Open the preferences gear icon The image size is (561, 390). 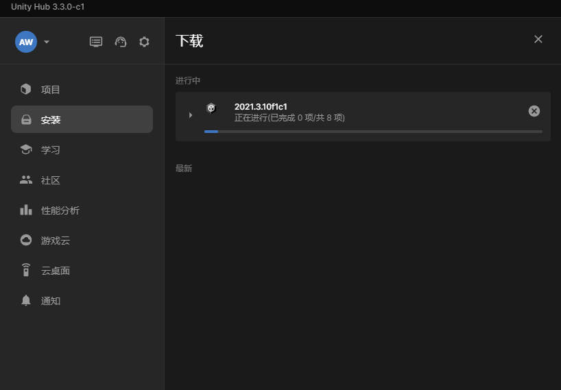pos(144,42)
